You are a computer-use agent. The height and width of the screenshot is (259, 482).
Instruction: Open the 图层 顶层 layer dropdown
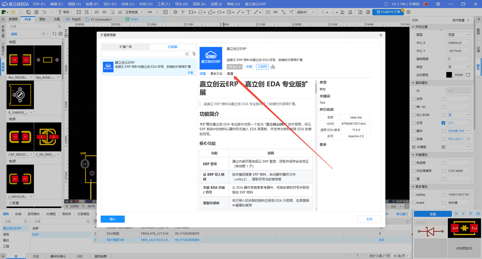[458, 35]
